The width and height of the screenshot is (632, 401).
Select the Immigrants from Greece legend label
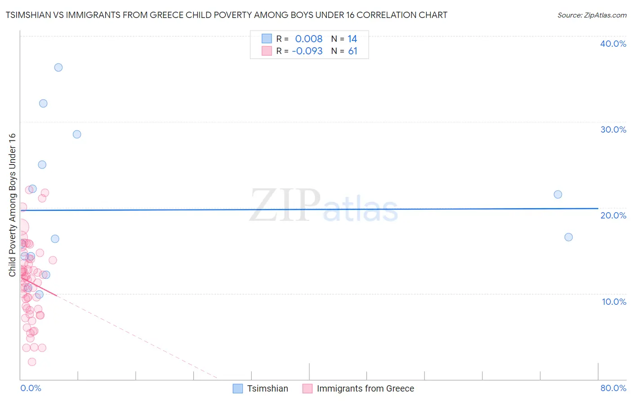click(365, 388)
